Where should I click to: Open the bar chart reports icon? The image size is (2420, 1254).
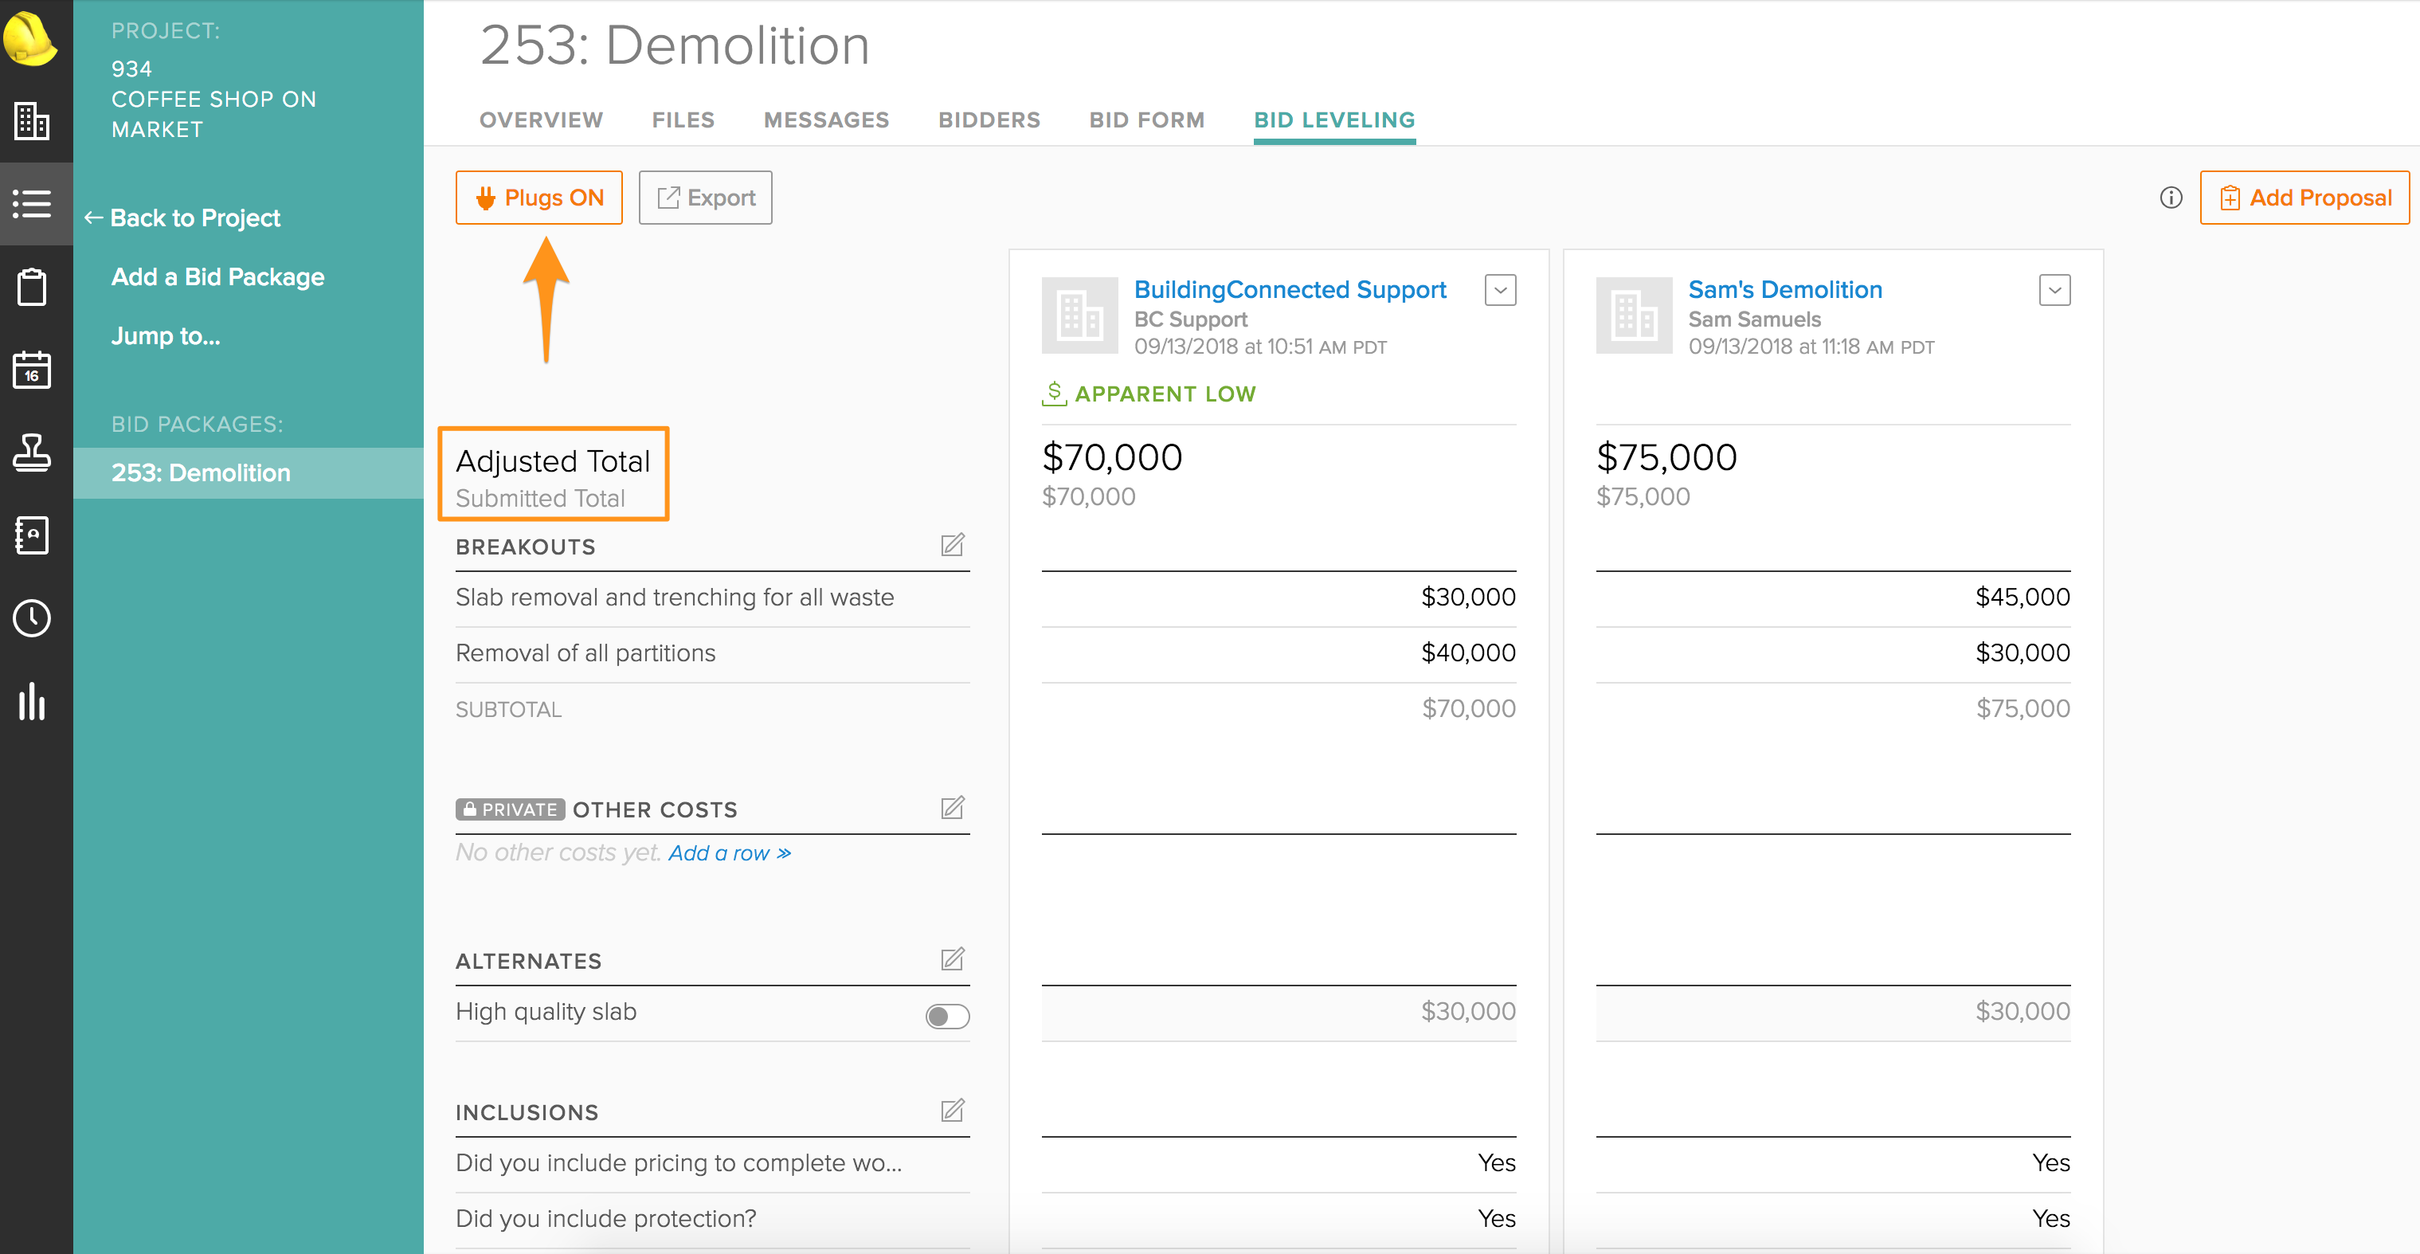click(x=32, y=701)
